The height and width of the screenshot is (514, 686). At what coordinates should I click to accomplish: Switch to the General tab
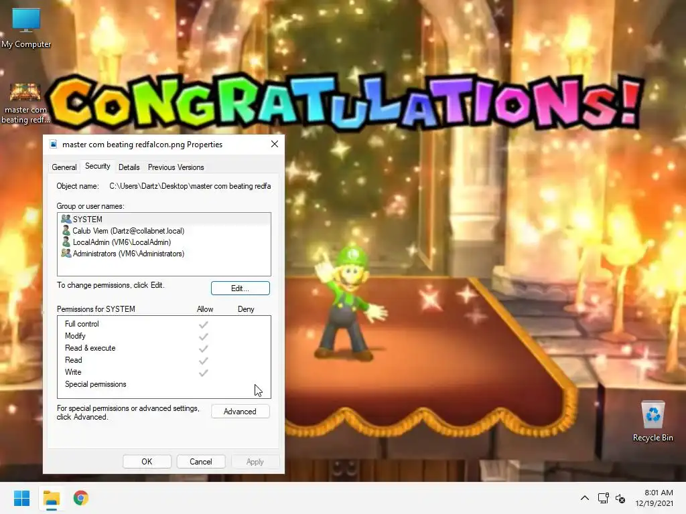tap(64, 167)
